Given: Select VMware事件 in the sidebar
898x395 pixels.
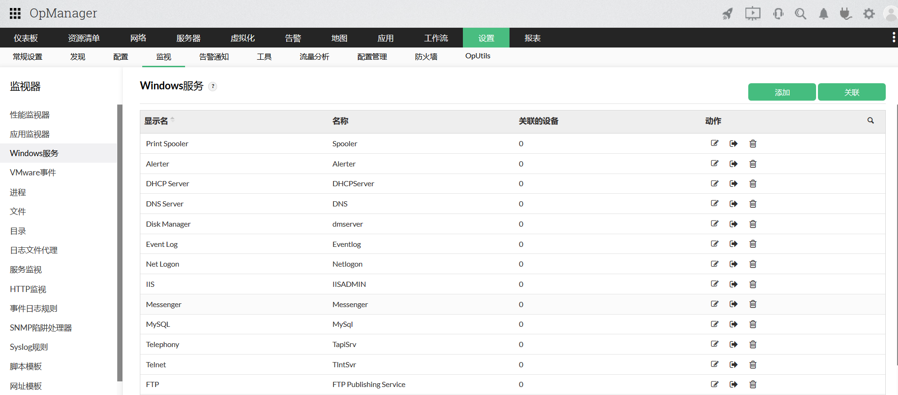Looking at the screenshot, I should coord(33,173).
